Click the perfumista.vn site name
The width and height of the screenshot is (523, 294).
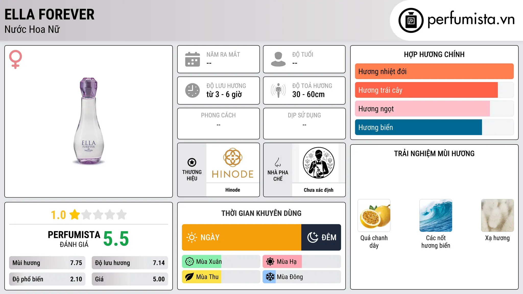point(471,19)
